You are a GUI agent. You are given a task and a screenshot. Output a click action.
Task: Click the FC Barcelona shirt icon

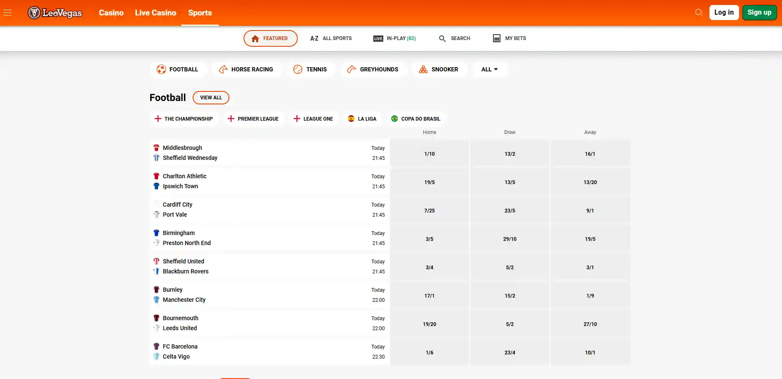[156, 346]
